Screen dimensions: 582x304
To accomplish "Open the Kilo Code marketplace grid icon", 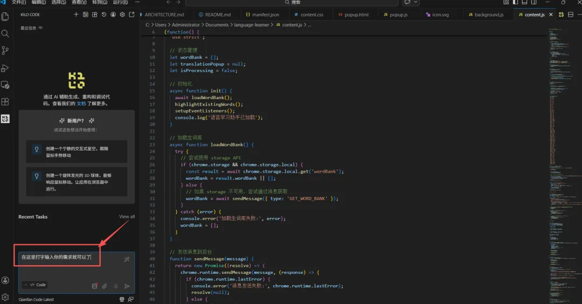I will click(95, 15).
